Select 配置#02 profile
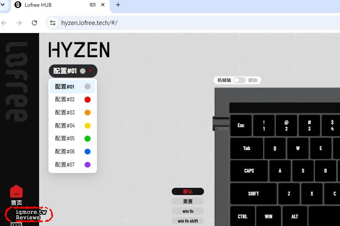340x226 pixels. pyautogui.click(x=73, y=100)
